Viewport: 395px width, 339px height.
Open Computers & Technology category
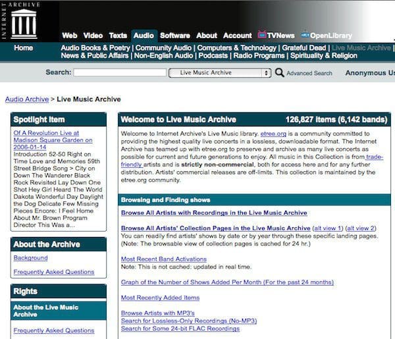pyautogui.click(x=237, y=48)
